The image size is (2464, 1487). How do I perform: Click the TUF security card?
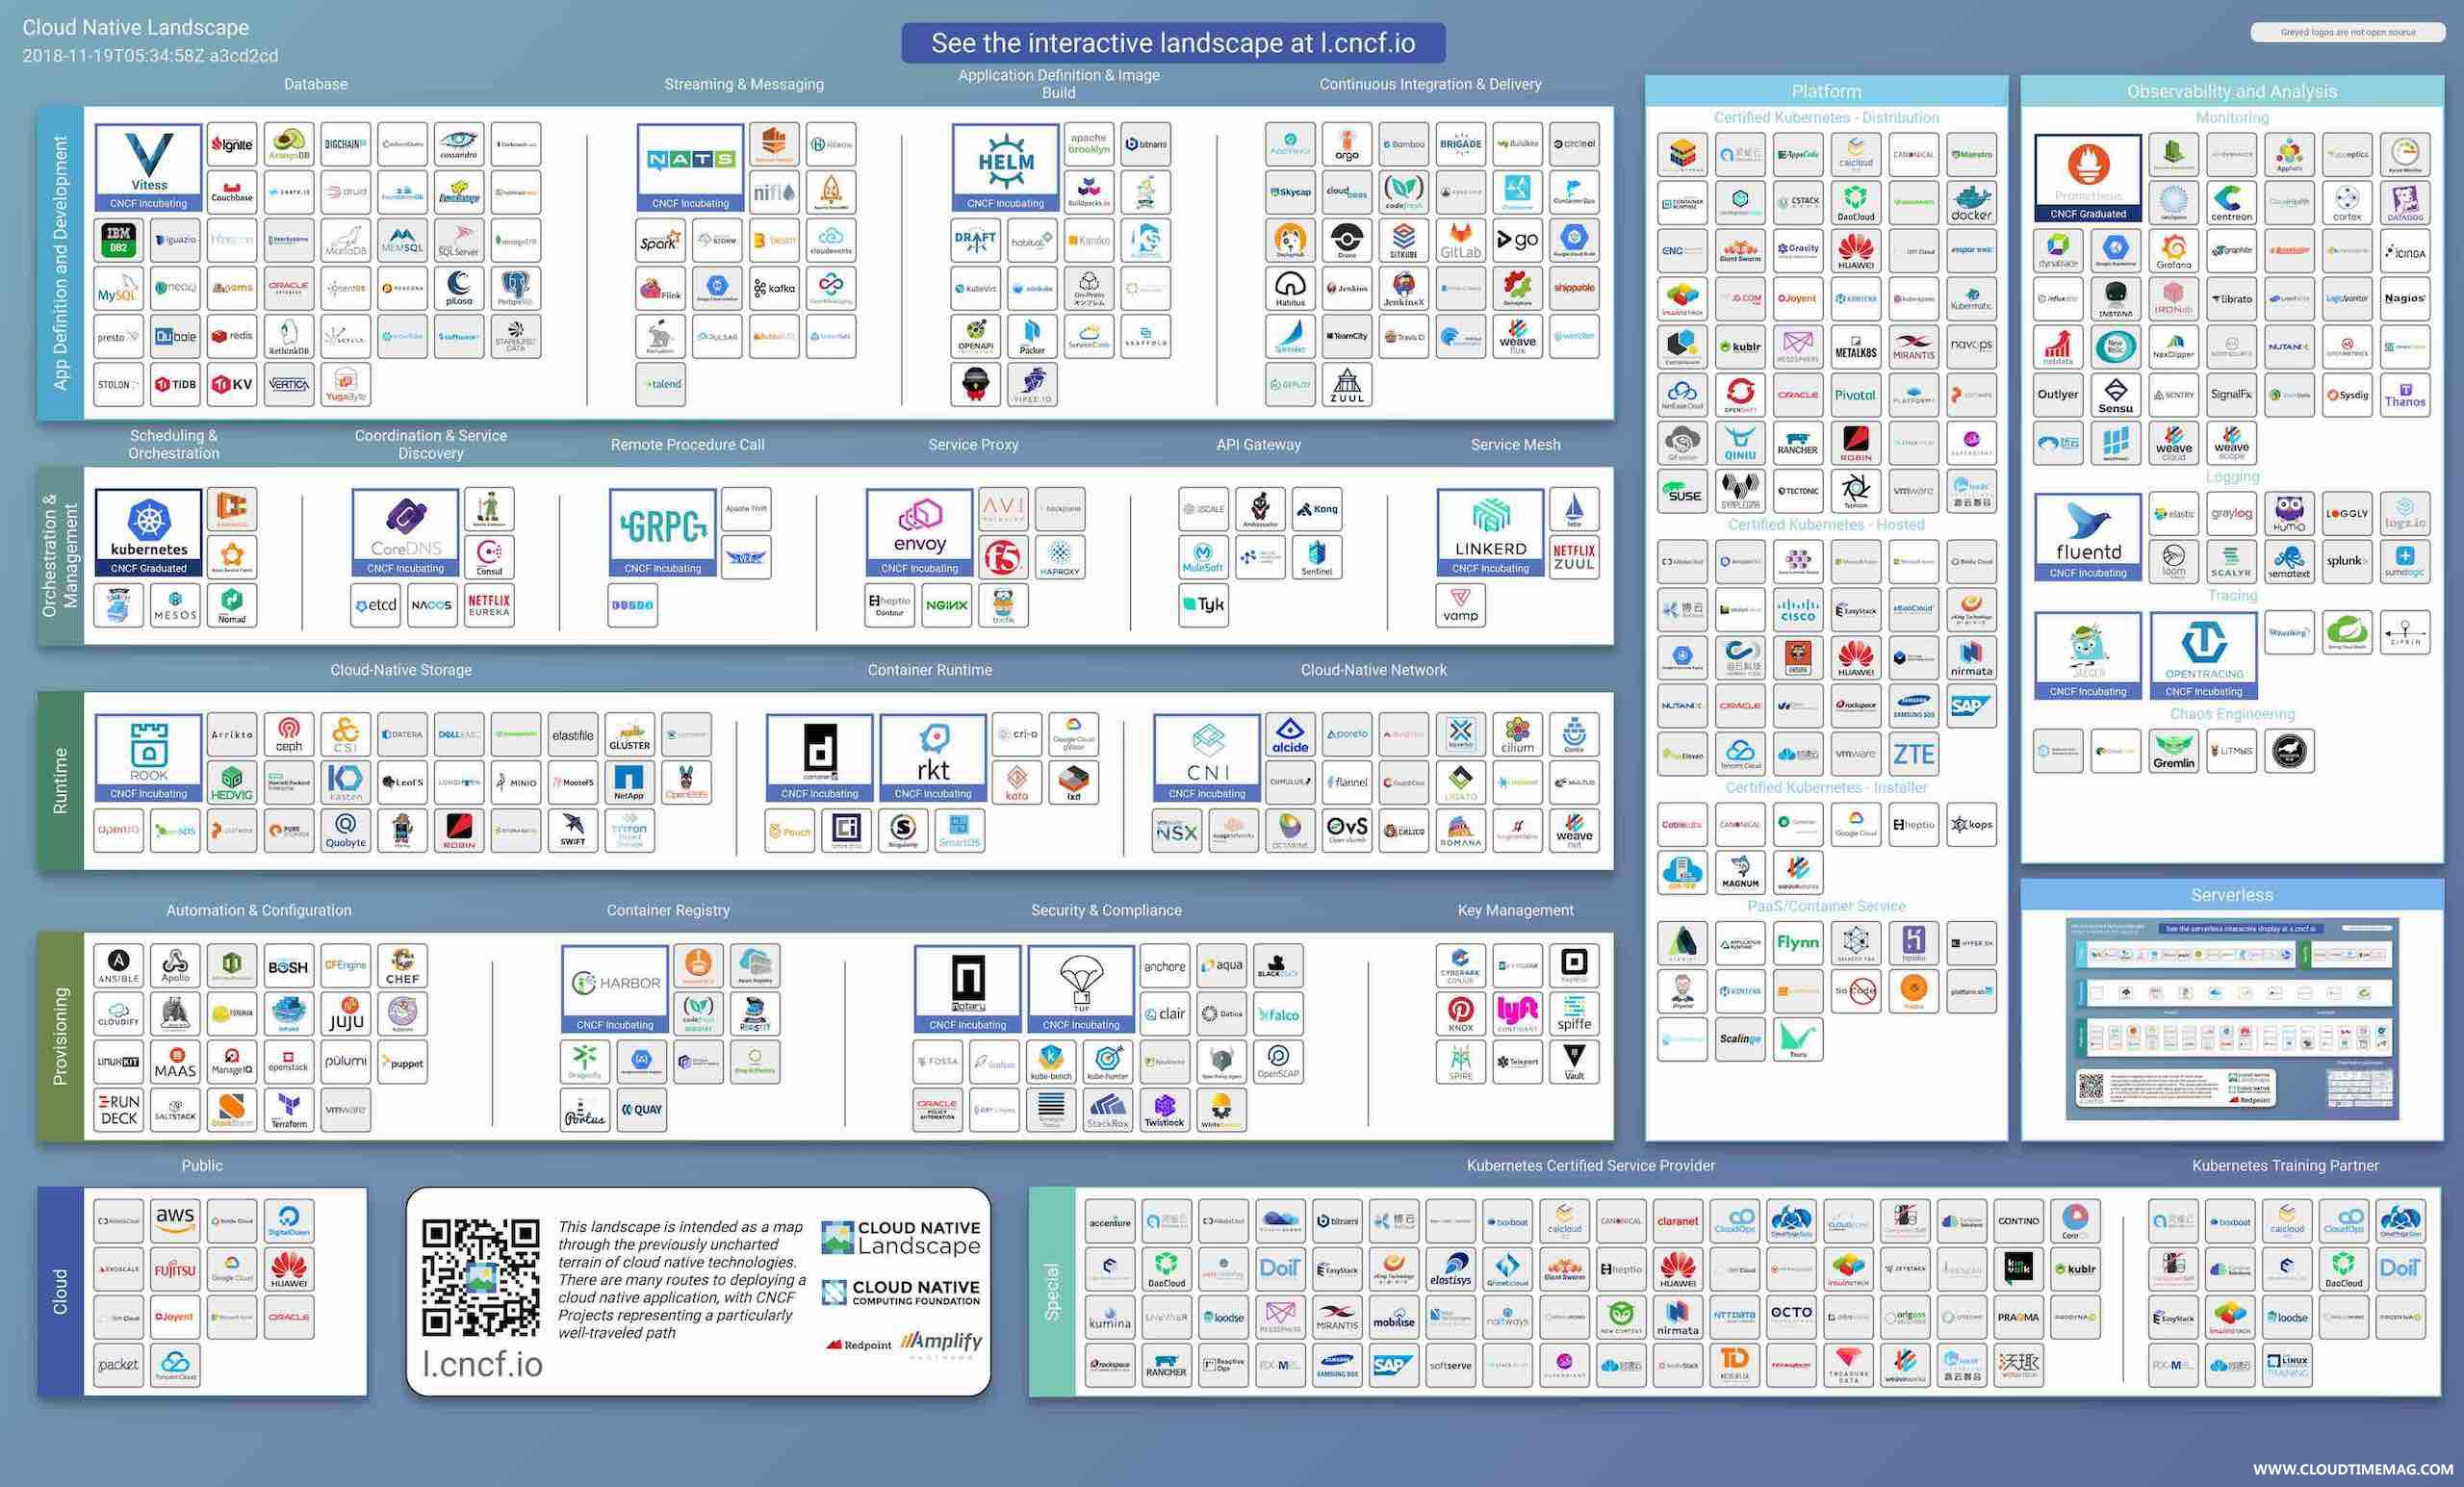tap(1081, 989)
